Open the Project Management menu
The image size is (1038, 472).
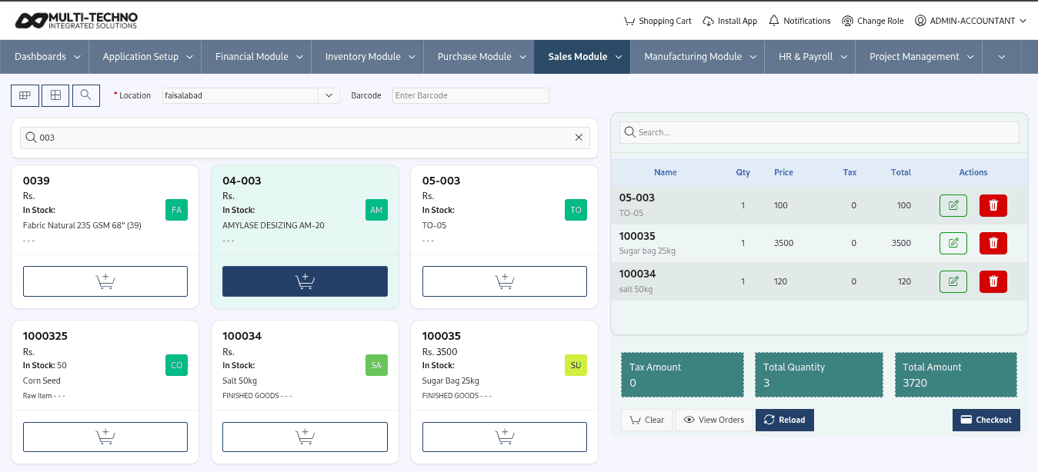920,57
